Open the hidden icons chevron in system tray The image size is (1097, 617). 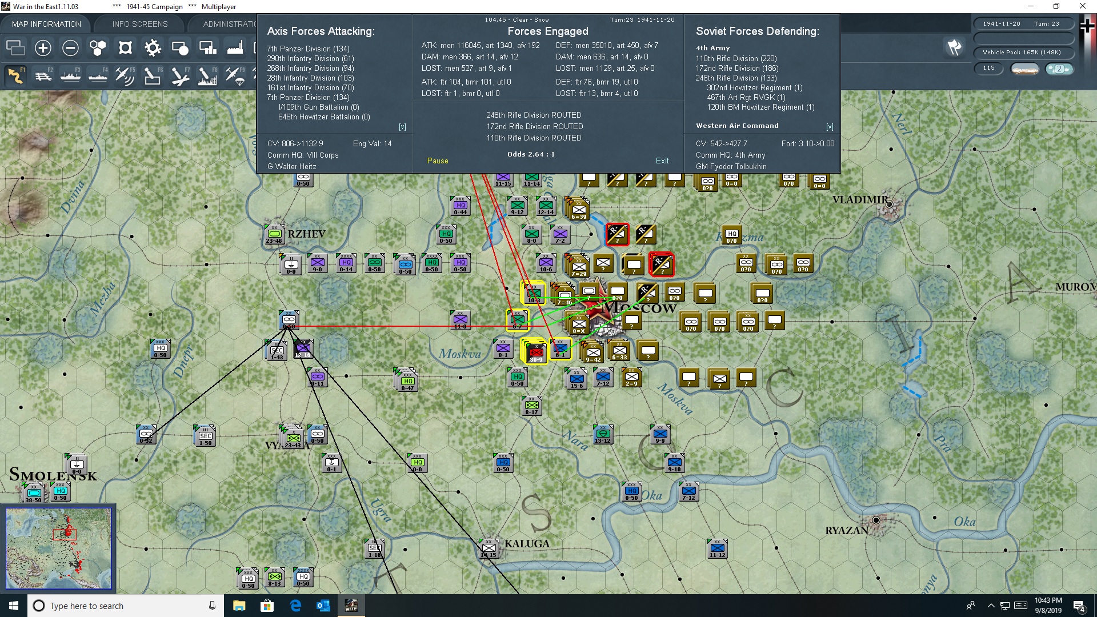[x=992, y=606]
